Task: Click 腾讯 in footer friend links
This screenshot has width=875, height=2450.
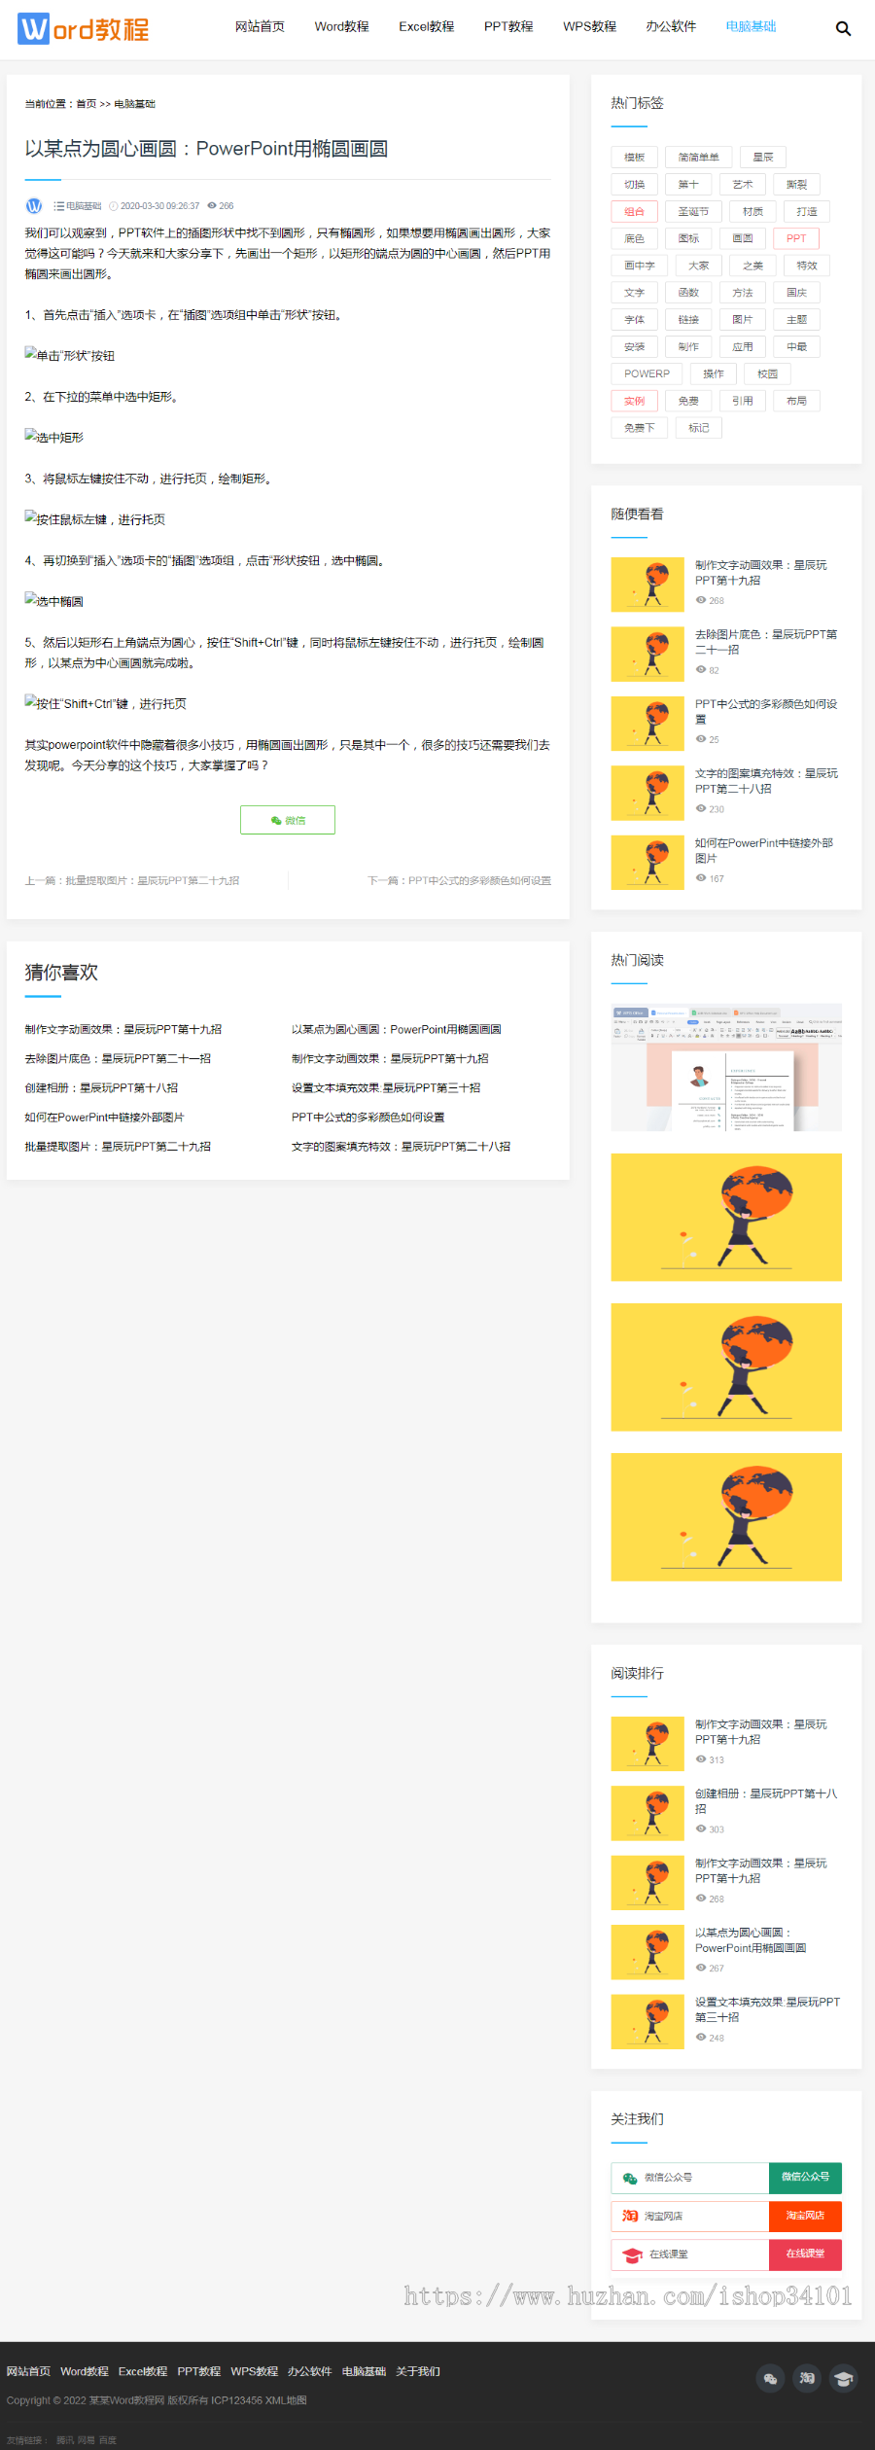Action: click(64, 2440)
